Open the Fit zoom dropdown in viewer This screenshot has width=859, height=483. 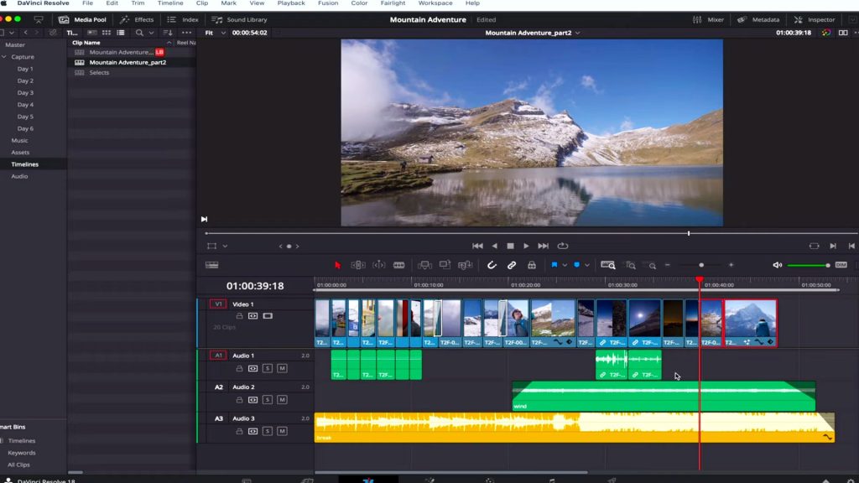coord(215,33)
